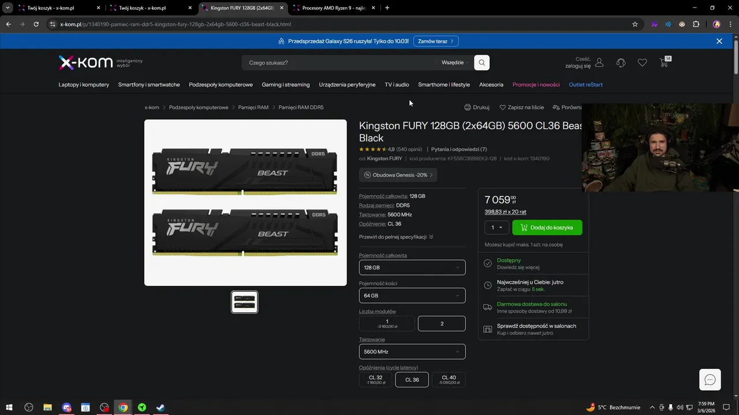
Task: Open 540 opinii reviews link
Action: tap(409, 149)
